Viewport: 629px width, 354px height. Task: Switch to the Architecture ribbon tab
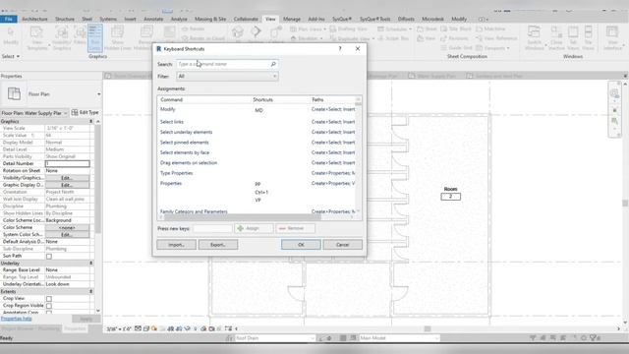point(34,19)
